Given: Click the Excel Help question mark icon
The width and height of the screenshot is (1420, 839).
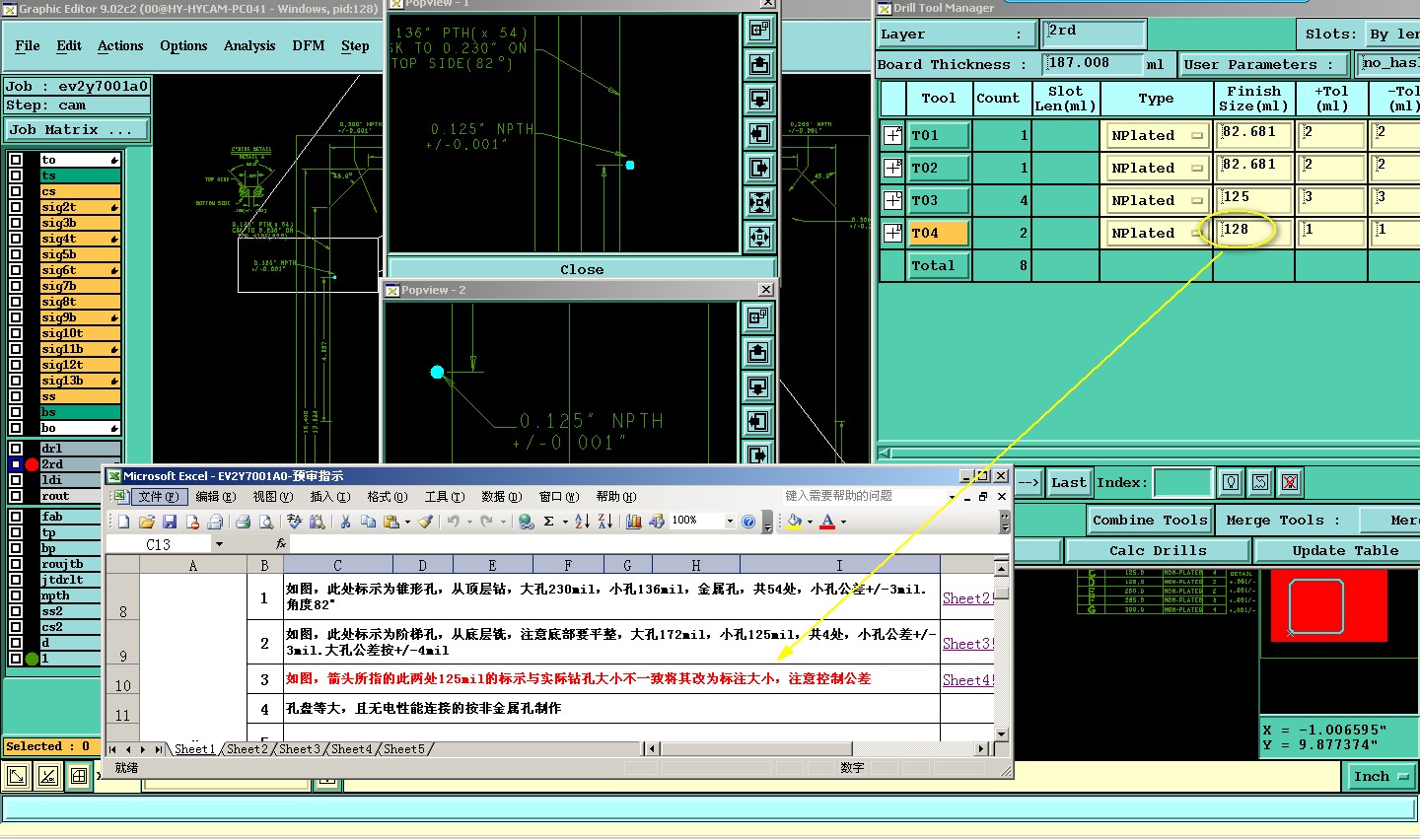Looking at the screenshot, I should tap(748, 522).
